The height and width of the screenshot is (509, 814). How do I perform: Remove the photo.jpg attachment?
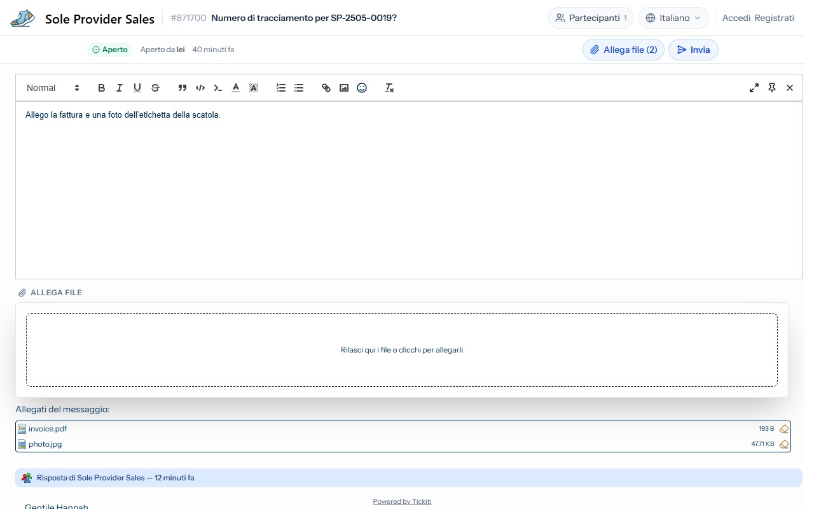[x=784, y=444]
